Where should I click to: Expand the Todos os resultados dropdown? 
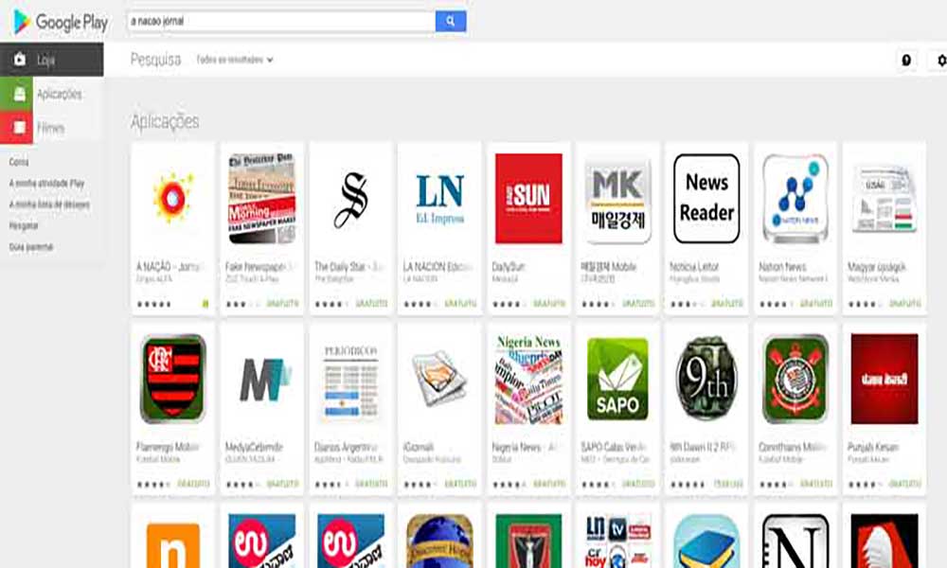[x=235, y=60]
